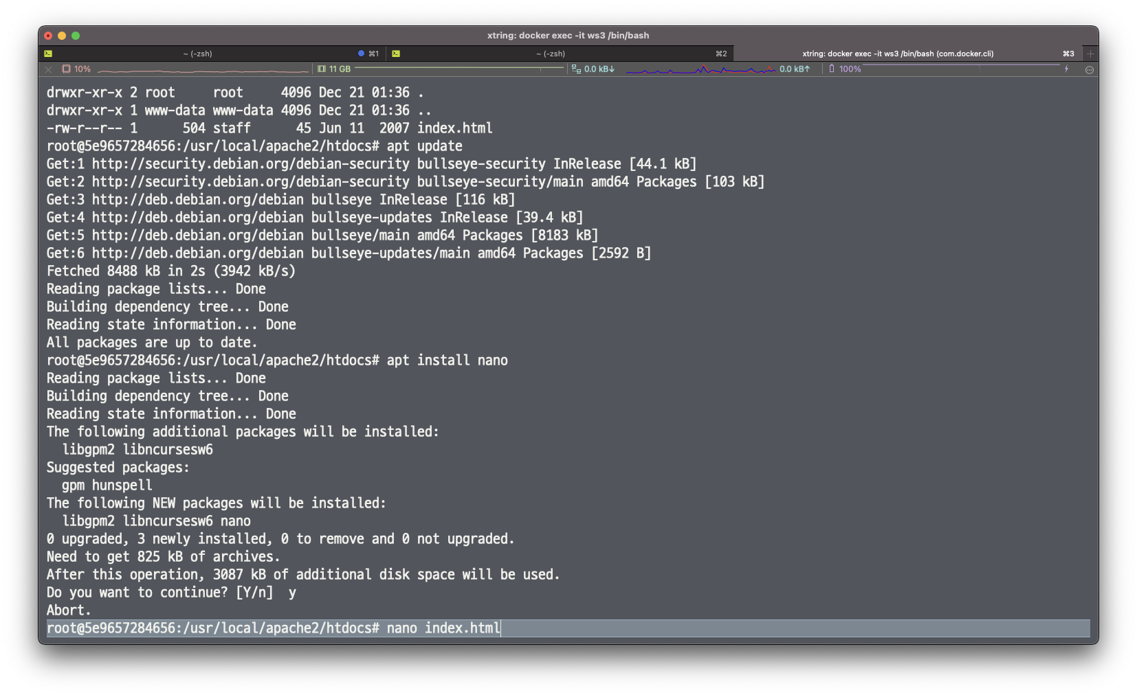Click 'Need to get 825 kB of archives.' line

coord(163,556)
